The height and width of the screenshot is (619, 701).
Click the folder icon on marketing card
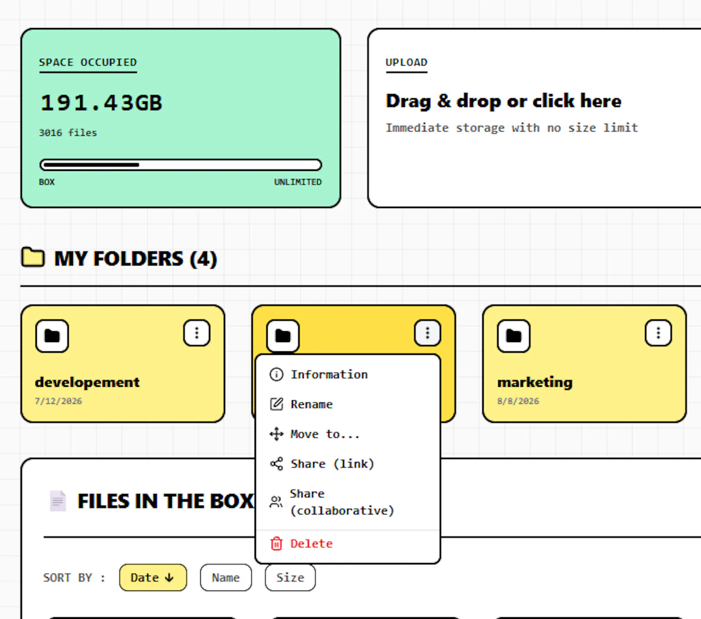click(x=514, y=336)
